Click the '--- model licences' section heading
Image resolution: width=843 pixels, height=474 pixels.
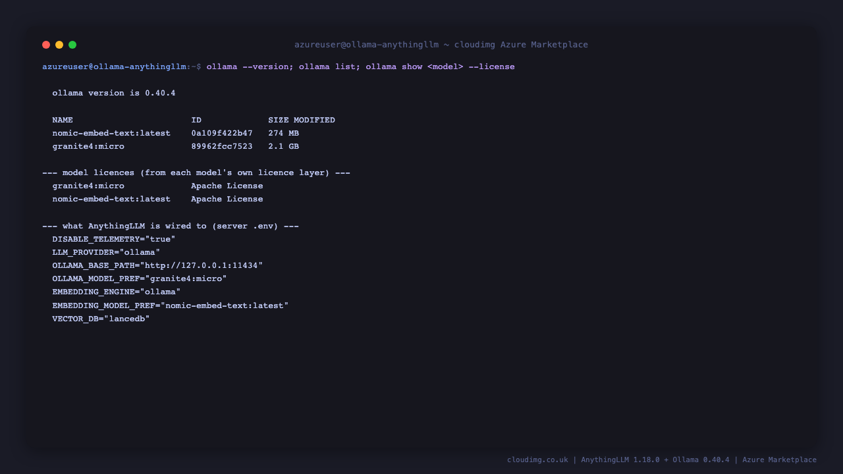click(196, 172)
